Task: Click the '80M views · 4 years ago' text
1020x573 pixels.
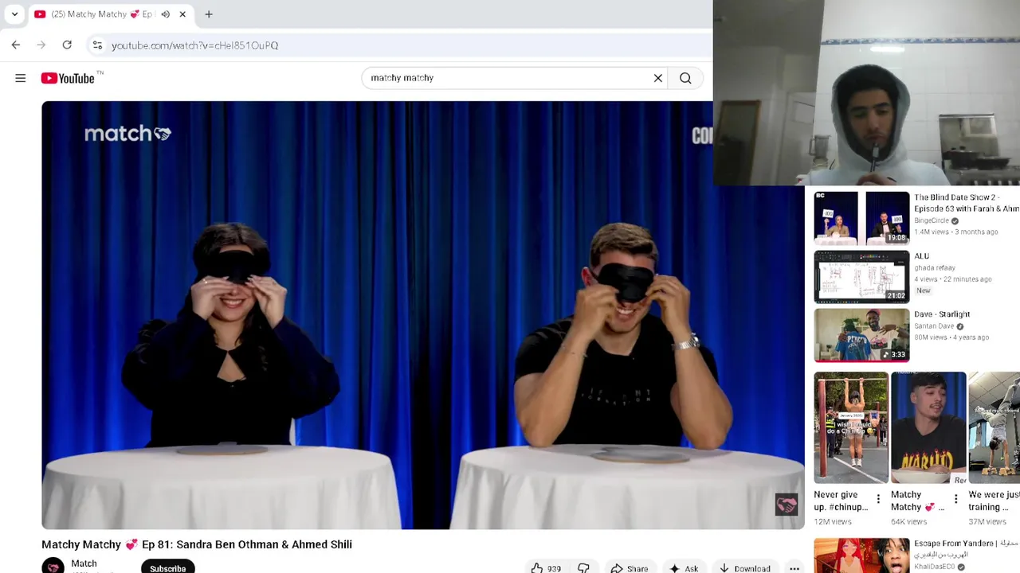Action: [951, 337]
